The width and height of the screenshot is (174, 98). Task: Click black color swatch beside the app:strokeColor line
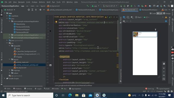pyautogui.click(x=50, y=31)
